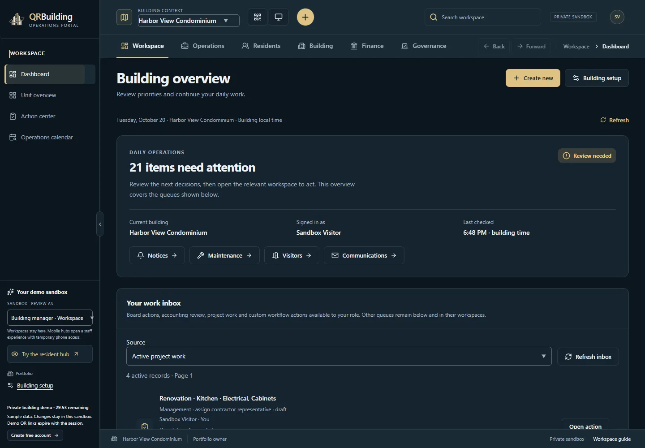Open the Workspace guide link
The image size is (645, 448).
coord(612,439)
